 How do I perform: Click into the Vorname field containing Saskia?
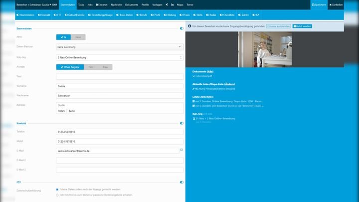tap(120, 86)
